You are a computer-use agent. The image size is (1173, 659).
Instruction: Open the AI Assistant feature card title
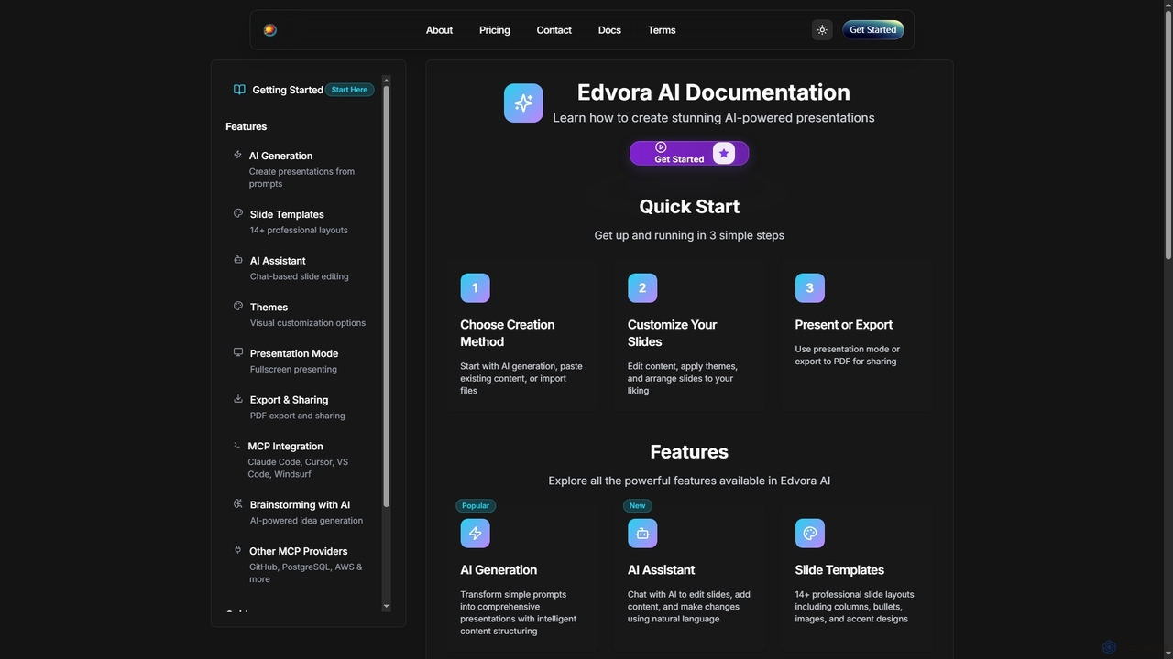(661, 570)
